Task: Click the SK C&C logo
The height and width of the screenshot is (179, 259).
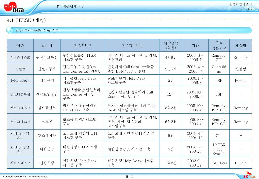Action: pos(250,175)
